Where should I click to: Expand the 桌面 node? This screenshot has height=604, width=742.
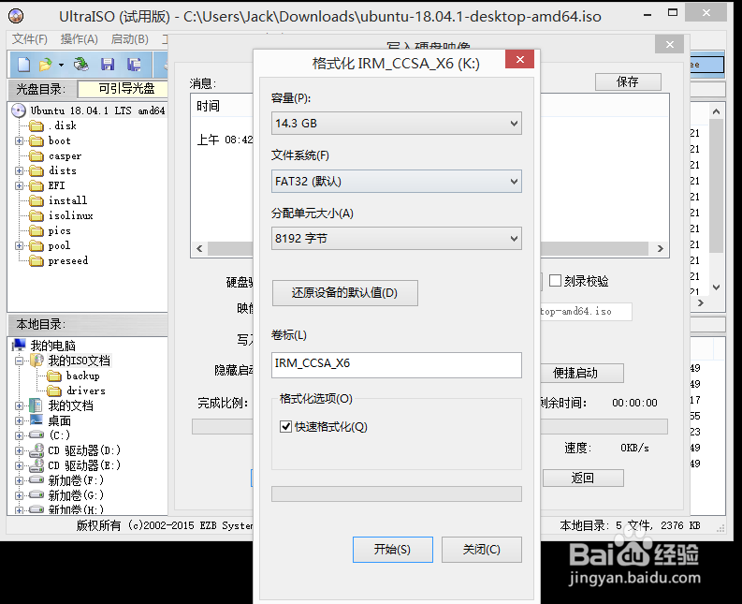pos(19,421)
